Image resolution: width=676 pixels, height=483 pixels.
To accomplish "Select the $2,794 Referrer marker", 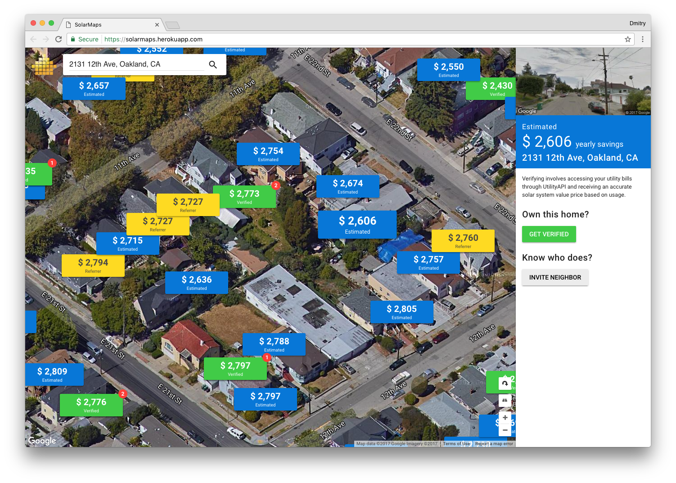I will click(93, 266).
